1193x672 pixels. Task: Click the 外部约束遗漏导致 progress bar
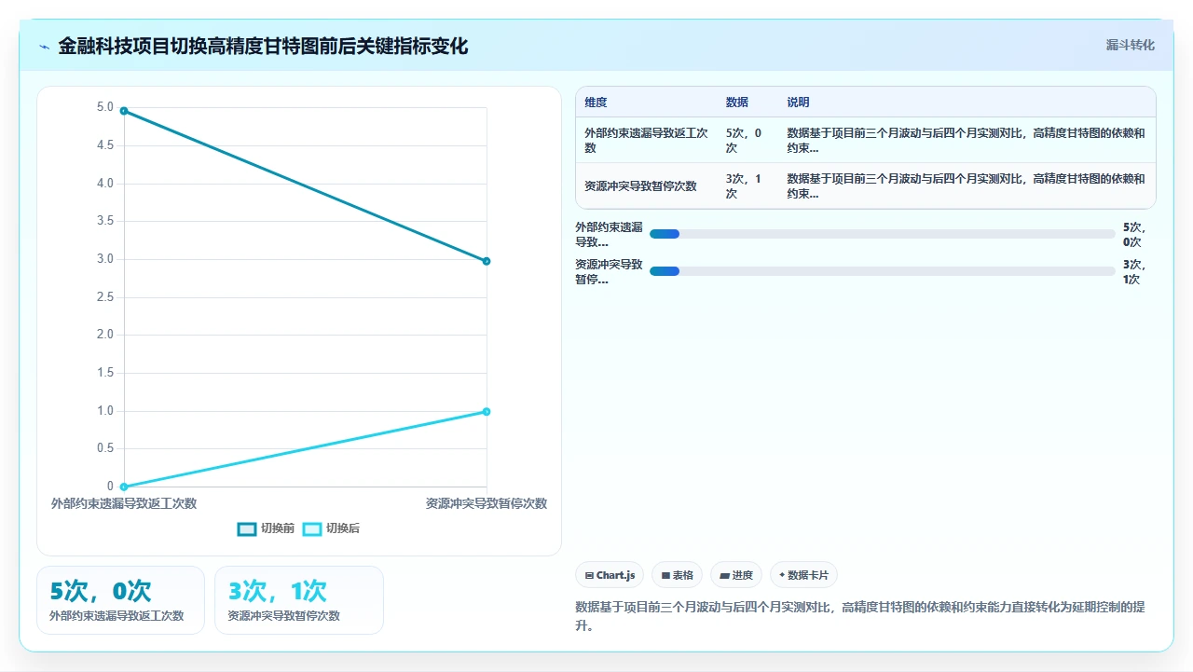point(882,234)
